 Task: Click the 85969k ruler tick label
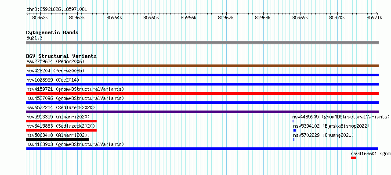(300, 18)
